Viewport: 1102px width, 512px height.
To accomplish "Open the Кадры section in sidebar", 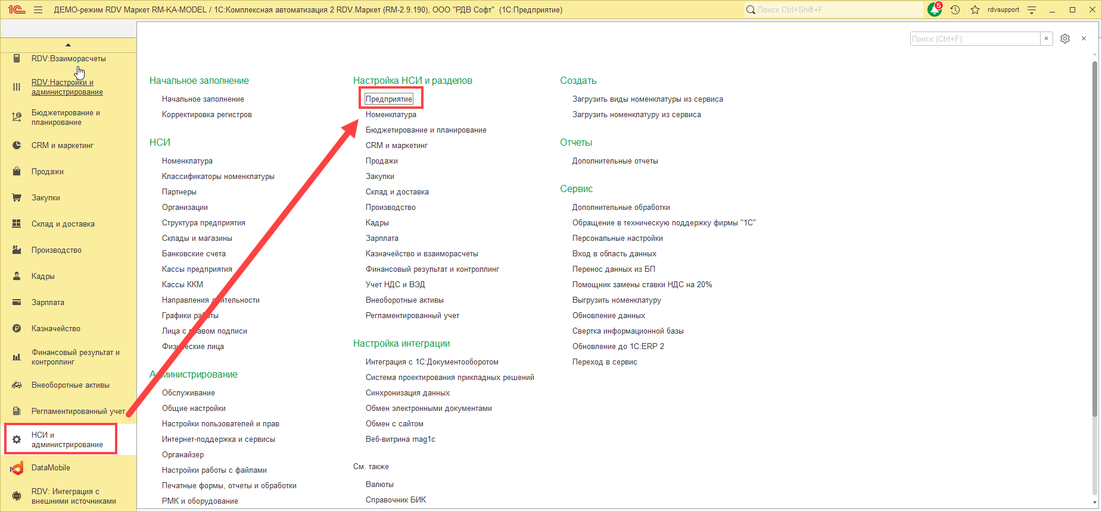I will click(43, 276).
